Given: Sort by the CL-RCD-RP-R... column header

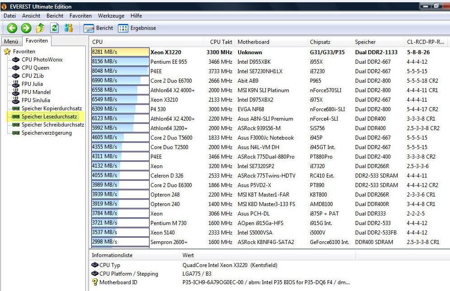Looking at the screenshot, I should 427,42.
